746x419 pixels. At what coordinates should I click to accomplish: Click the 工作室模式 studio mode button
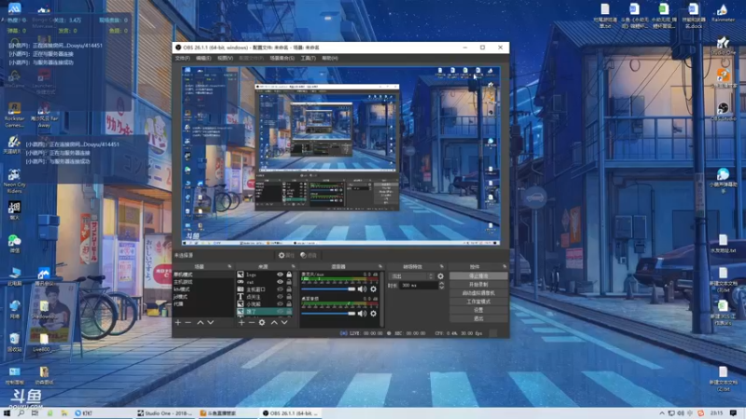478,302
